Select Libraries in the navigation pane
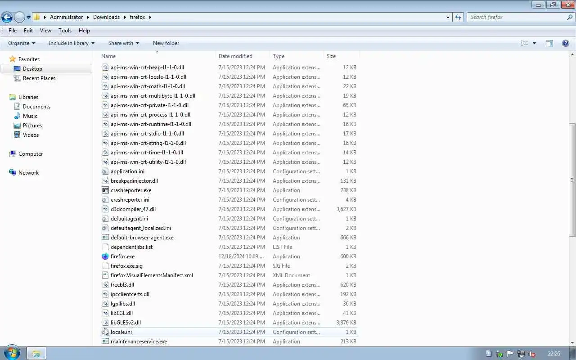 click(x=28, y=97)
